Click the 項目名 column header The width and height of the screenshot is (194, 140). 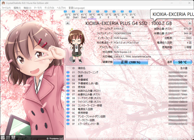pos(82,68)
